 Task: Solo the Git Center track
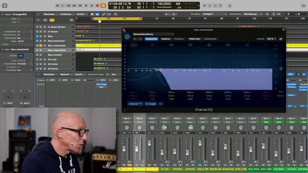pyautogui.click(x=41, y=64)
